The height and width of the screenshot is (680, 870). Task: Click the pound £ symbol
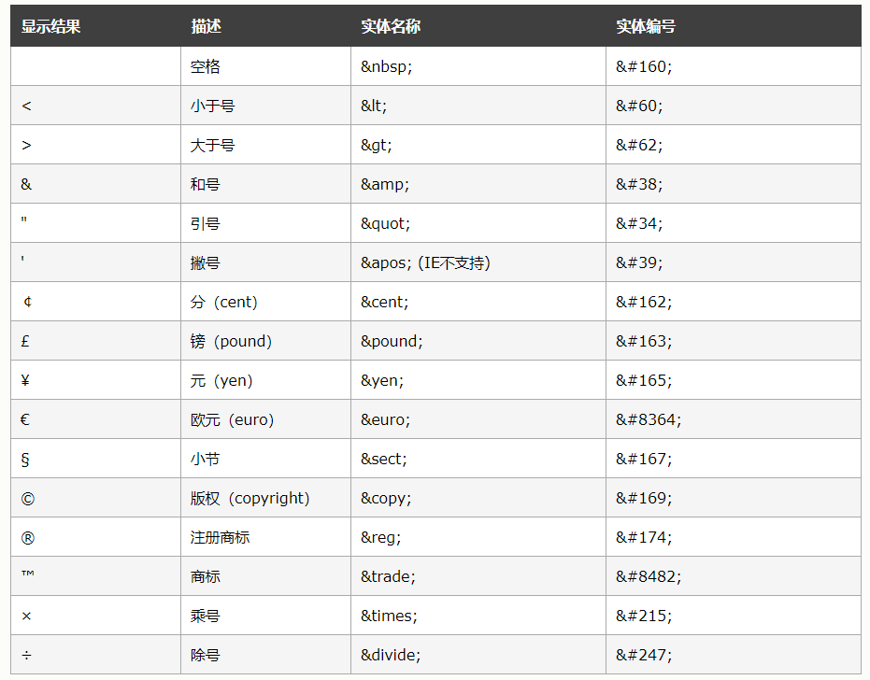pyautogui.click(x=25, y=342)
